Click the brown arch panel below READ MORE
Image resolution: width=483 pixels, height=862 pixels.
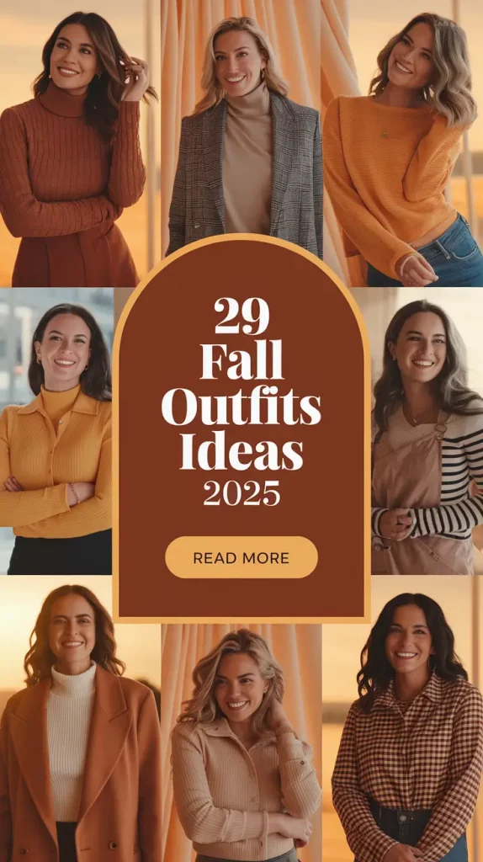tap(241, 599)
